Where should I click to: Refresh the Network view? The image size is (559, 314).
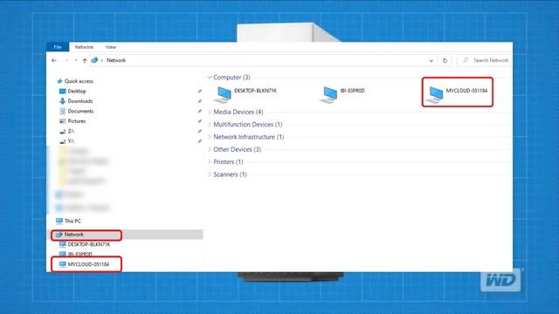click(x=445, y=60)
